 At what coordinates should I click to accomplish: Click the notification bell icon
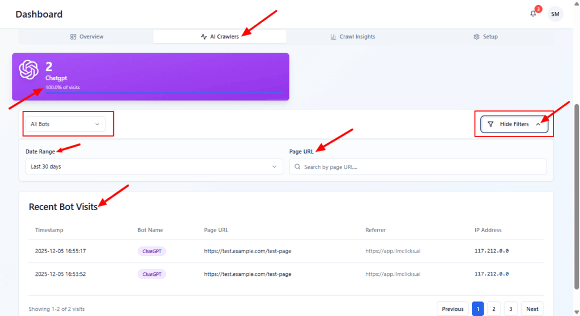533,14
